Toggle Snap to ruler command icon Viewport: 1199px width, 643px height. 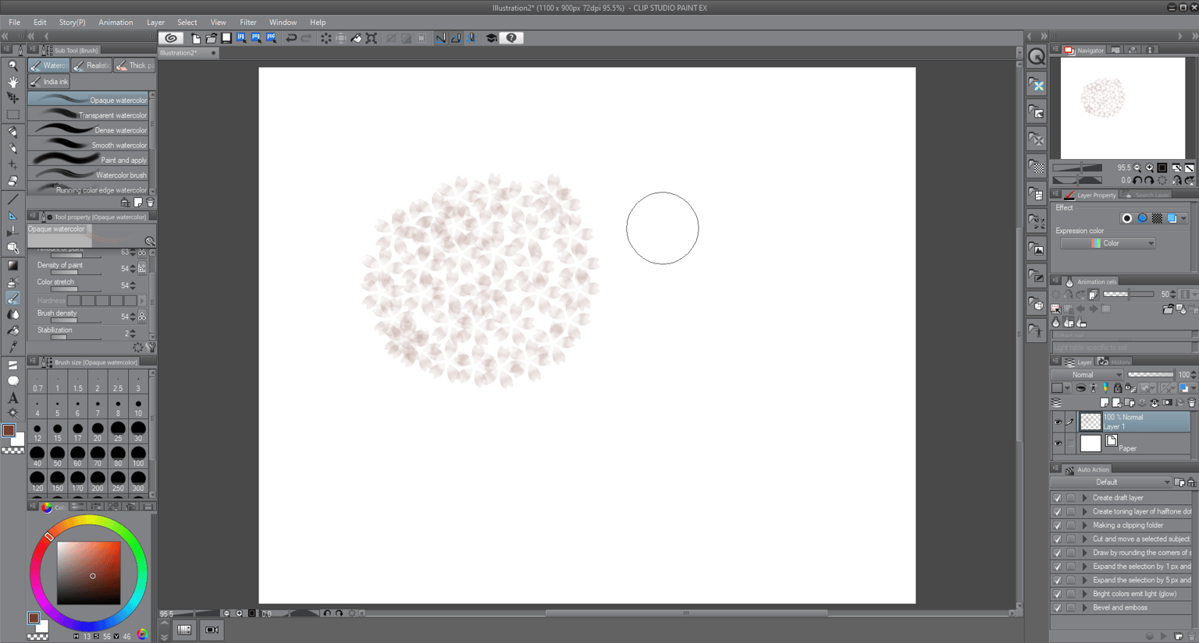pyautogui.click(x=441, y=38)
